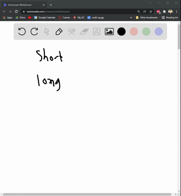The image size is (181, 196).
Task: Open the Google Calendar bookmark
Action: click(x=45, y=18)
